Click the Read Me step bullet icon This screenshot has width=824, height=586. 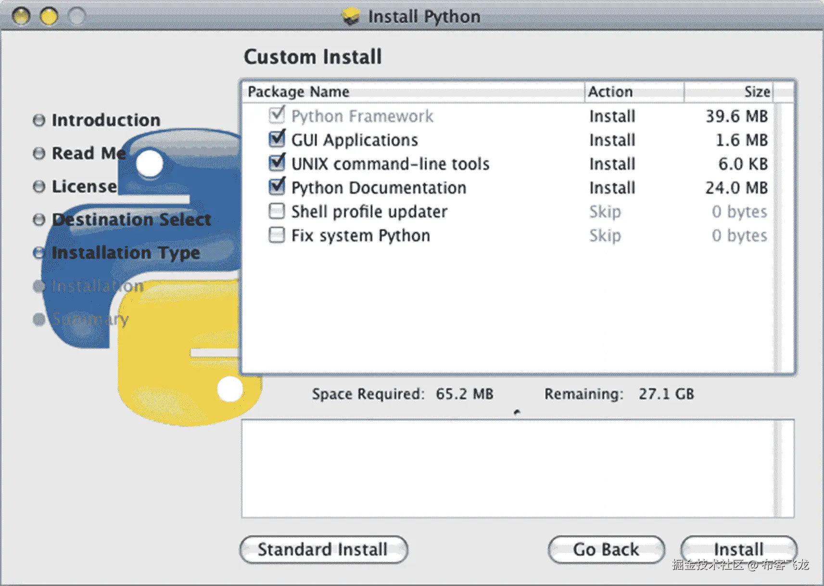[38, 153]
